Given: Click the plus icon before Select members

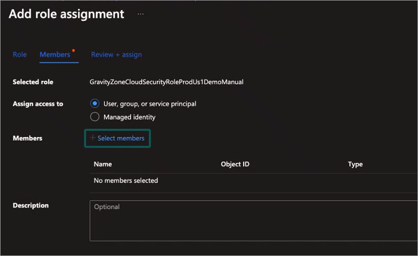Looking at the screenshot, I should click(93, 138).
